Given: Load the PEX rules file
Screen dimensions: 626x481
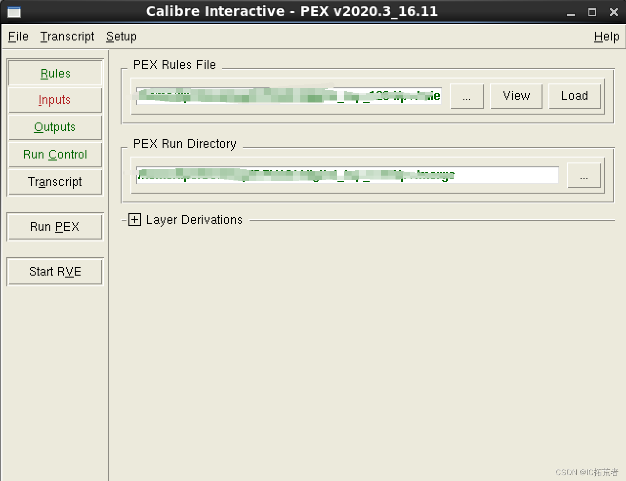Looking at the screenshot, I should point(575,96).
